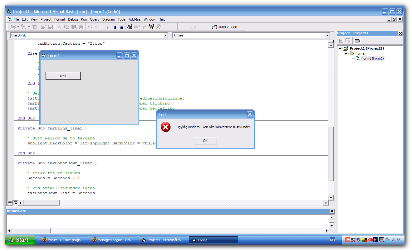Stop program with the End toolbar button
Image resolution: width=412 pixels, height=252 pixels.
click(122, 27)
